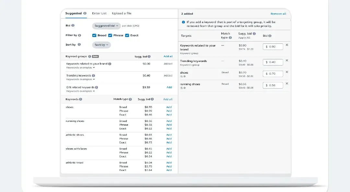
Task: Click the info icon beside Keyword groups
Action: coord(89,56)
